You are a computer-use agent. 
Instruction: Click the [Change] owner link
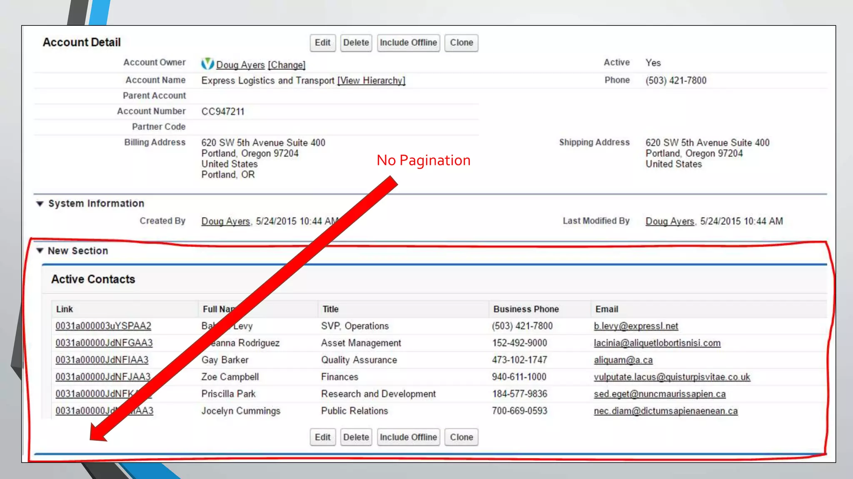point(287,65)
